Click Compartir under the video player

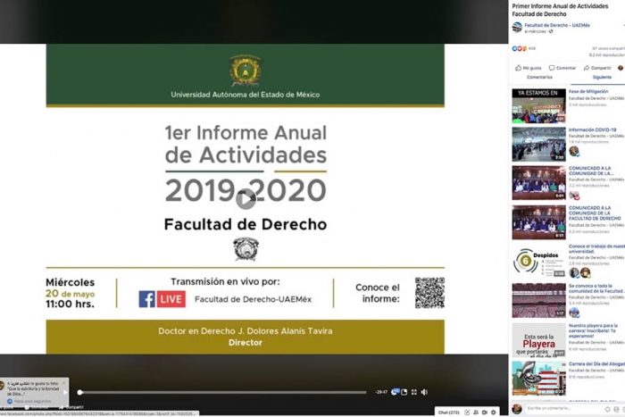click(72, 407)
